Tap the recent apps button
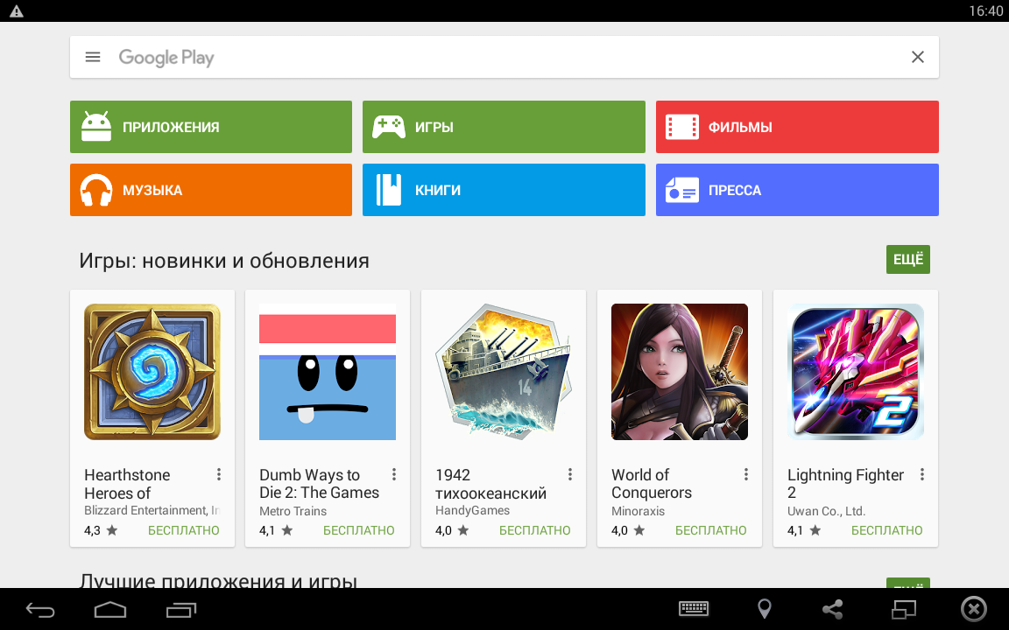Image resolution: width=1009 pixels, height=630 pixels. [x=180, y=609]
